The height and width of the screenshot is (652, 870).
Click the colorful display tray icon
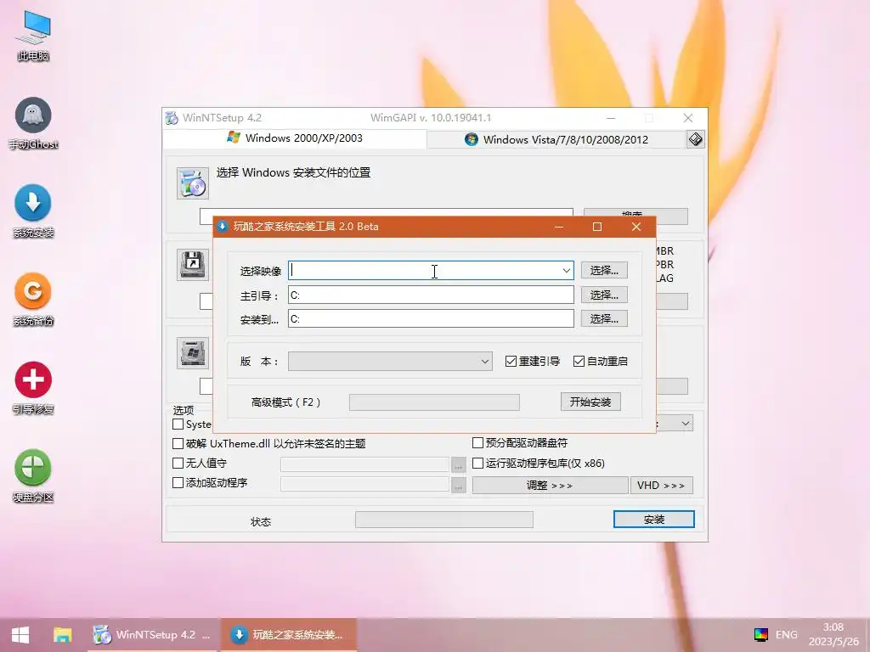[x=760, y=634]
